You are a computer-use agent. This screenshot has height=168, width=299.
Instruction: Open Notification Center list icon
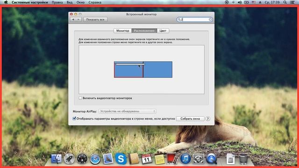pos(292,2)
